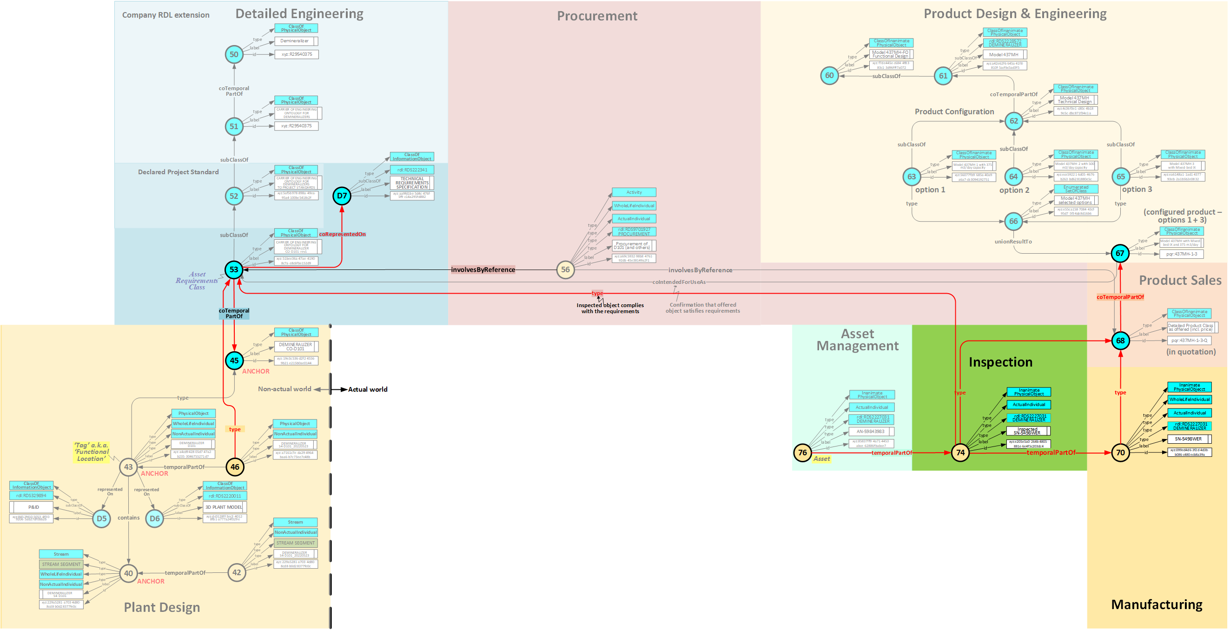Click node circle 53 Asset Requirements Class
The image size is (1230, 630).
pyautogui.click(x=234, y=269)
